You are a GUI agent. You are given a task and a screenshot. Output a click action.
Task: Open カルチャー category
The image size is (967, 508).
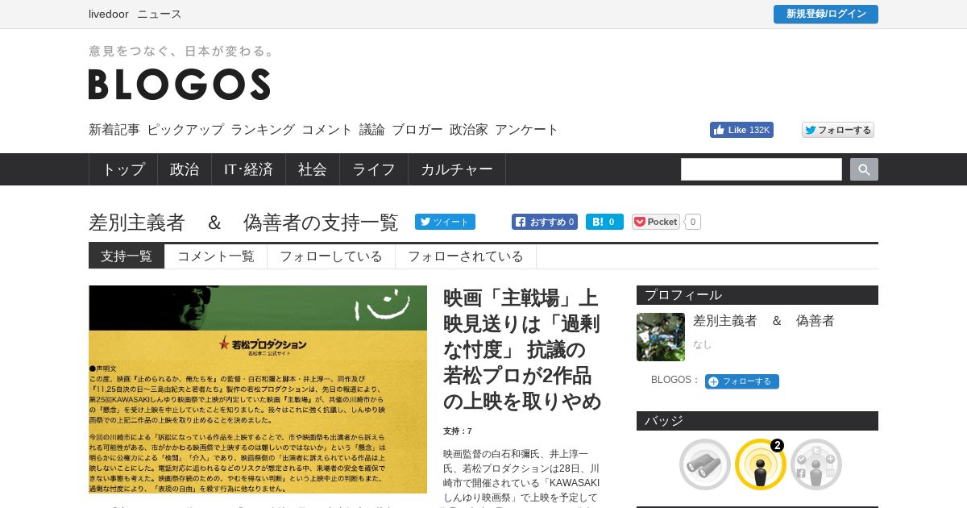457,169
